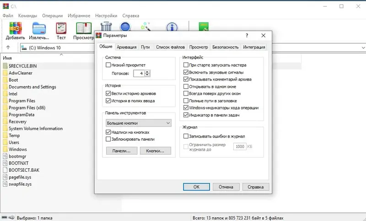
Task: Click the magic wand wizard toolbar icon
Action: point(145,26)
